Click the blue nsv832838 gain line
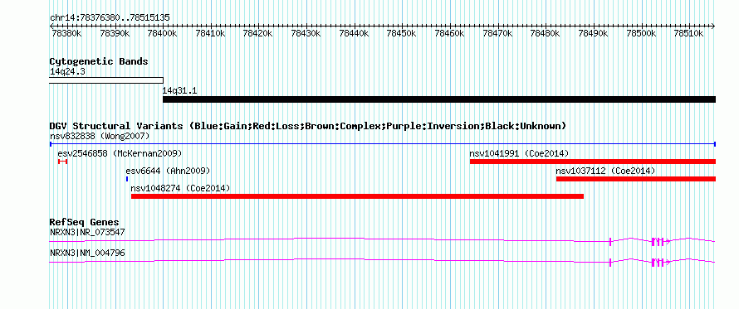Image resolution: width=739 pixels, height=309 pixels. pyautogui.click(x=383, y=144)
